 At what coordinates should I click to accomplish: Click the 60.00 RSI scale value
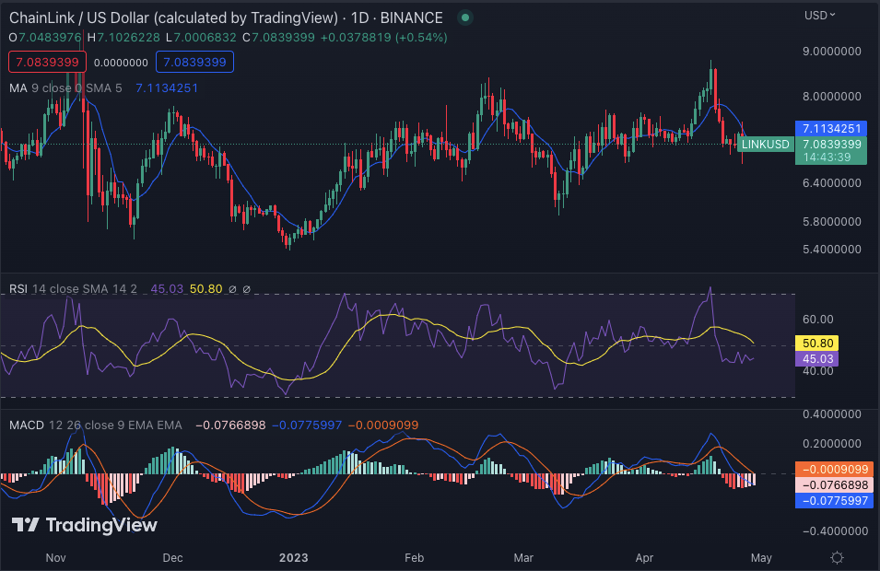click(817, 320)
